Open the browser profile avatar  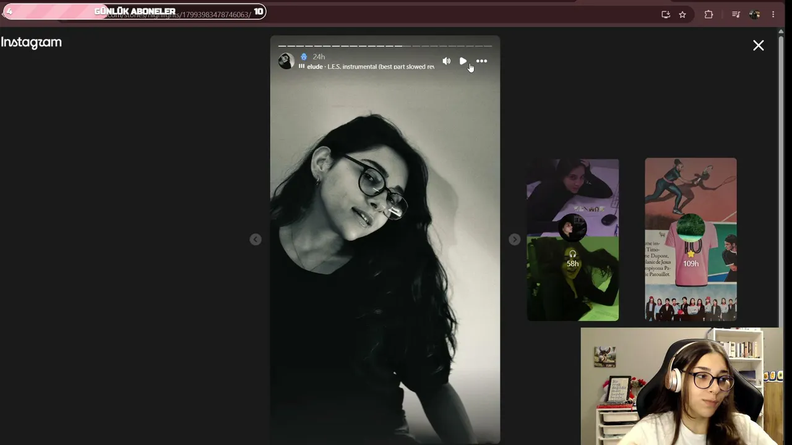[x=754, y=14]
